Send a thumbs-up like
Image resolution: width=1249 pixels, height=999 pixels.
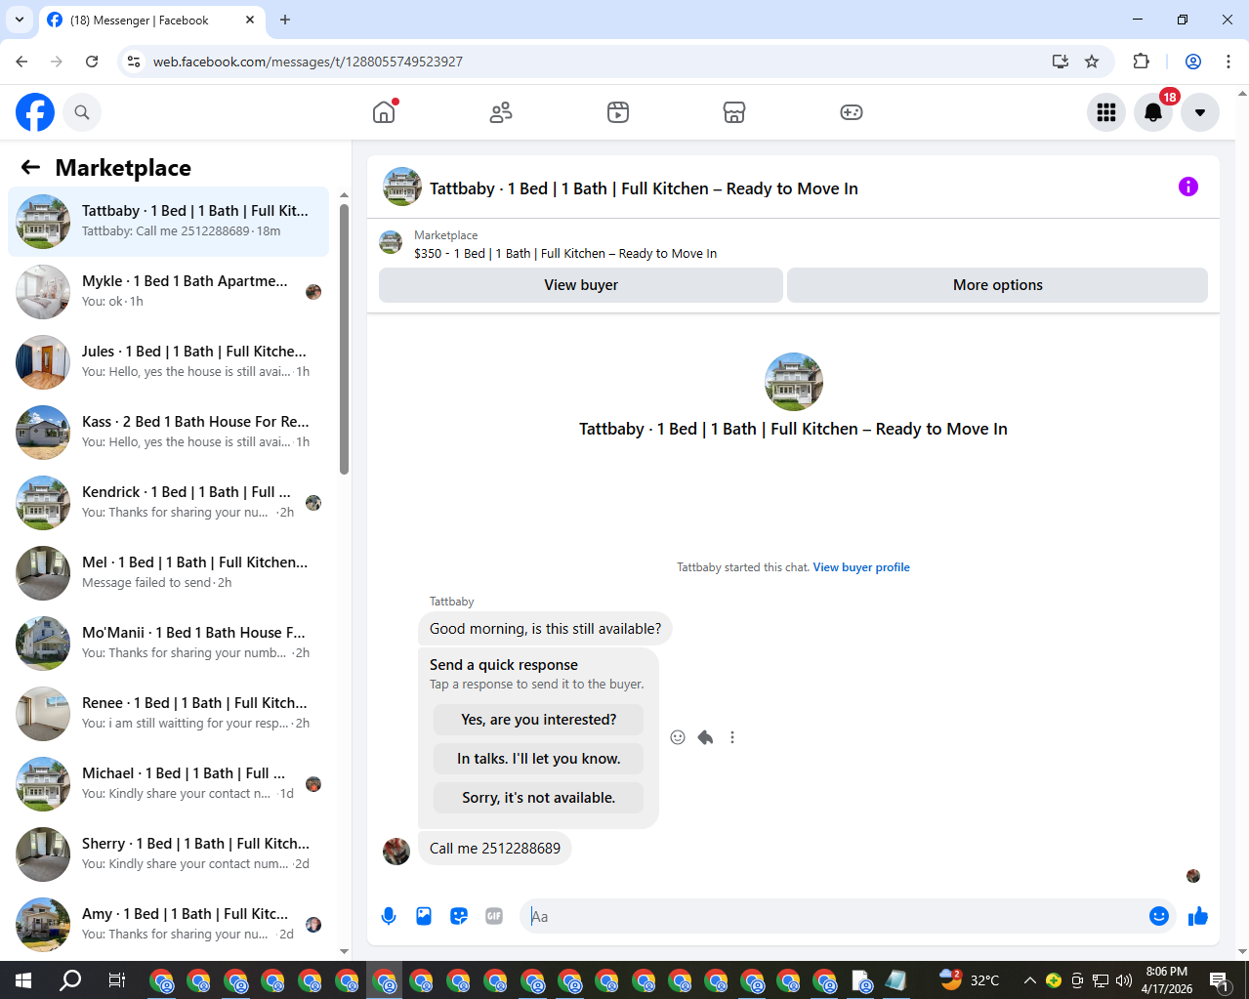click(1198, 916)
